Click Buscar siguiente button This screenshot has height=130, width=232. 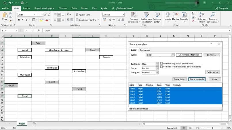197,79
